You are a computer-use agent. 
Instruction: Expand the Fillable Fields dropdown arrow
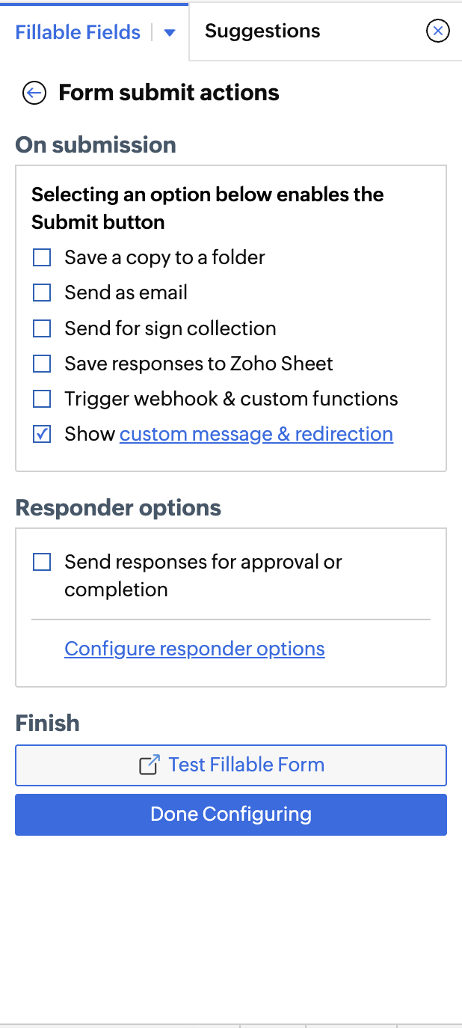[x=170, y=33]
